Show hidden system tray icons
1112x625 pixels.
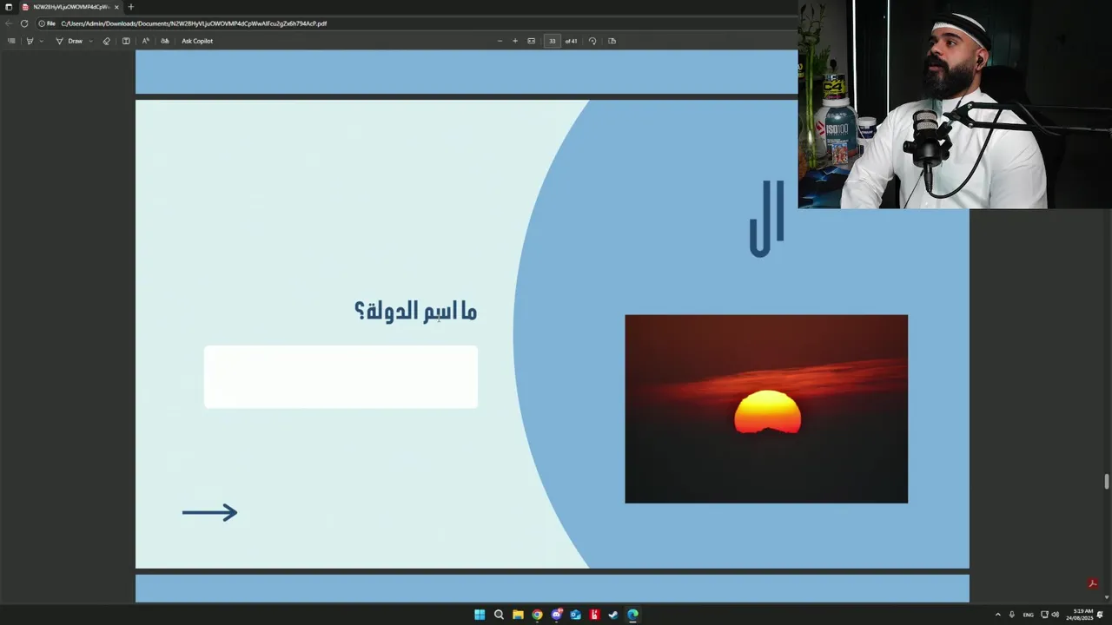coord(997,615)
